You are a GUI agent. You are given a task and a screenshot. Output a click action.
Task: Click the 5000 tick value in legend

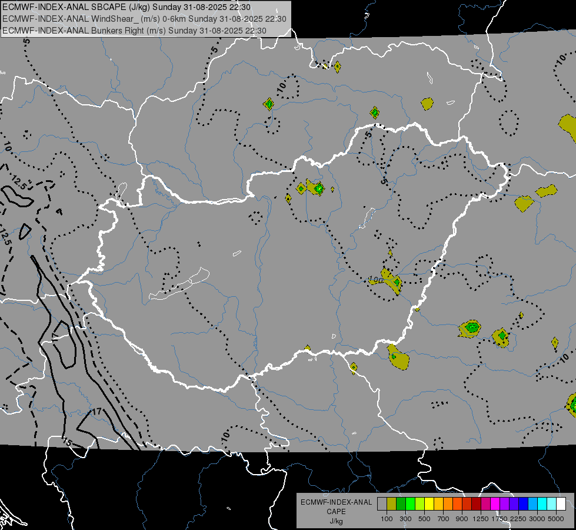(x=556, y=519)
